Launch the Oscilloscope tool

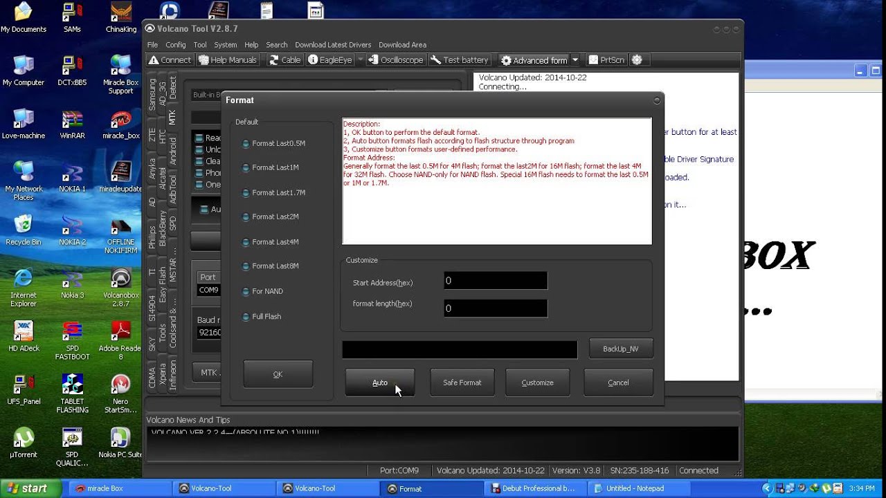tap(396, 60)
